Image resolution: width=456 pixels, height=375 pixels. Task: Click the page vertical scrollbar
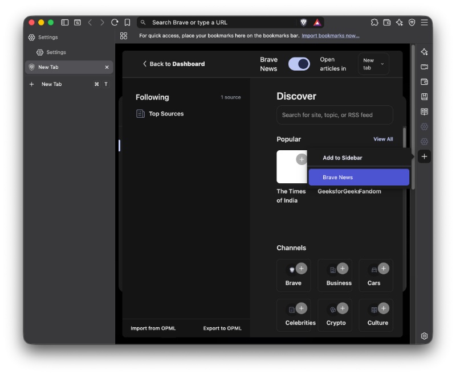pos(413,117)
